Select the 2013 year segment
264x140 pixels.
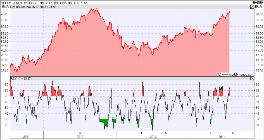(x=153, y=137)
